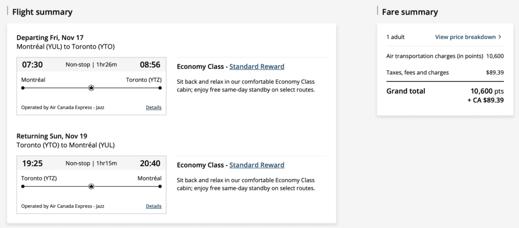Image resolution: width=519 pixels, height=228 pixels.
Task: Select the 08:56 arrival time
Action: tap(151, 64)
